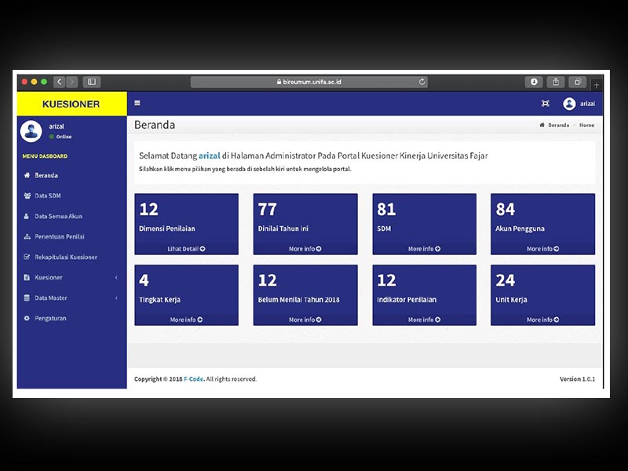Go back with Safari back arrow
Viewport: 628px width, 471px height.
tap(59, 82)
